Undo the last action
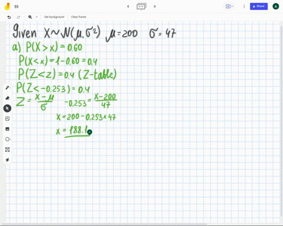The width and height of the screenshot is (283, 226). [x=9, y=17]
